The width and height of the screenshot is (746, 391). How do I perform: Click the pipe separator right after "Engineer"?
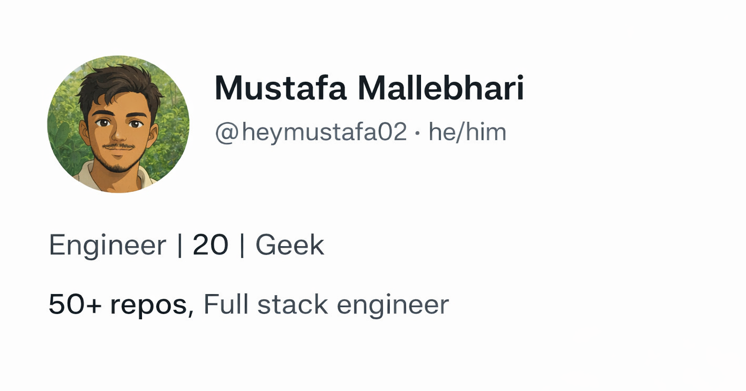(x=180, y=246)
